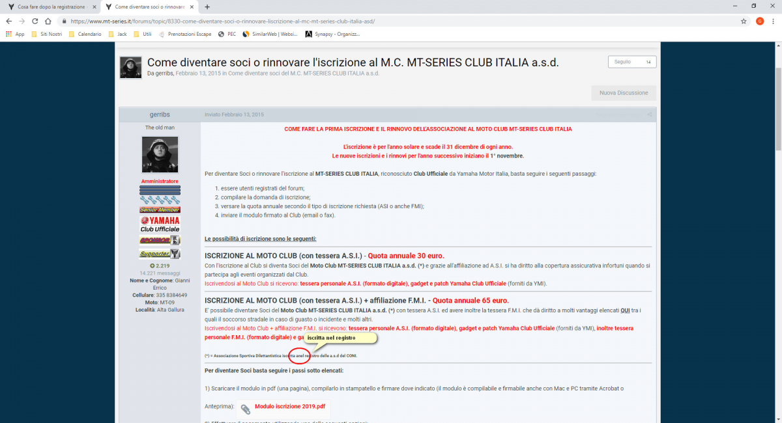Minimize the browser window

[x=736, y=6]
